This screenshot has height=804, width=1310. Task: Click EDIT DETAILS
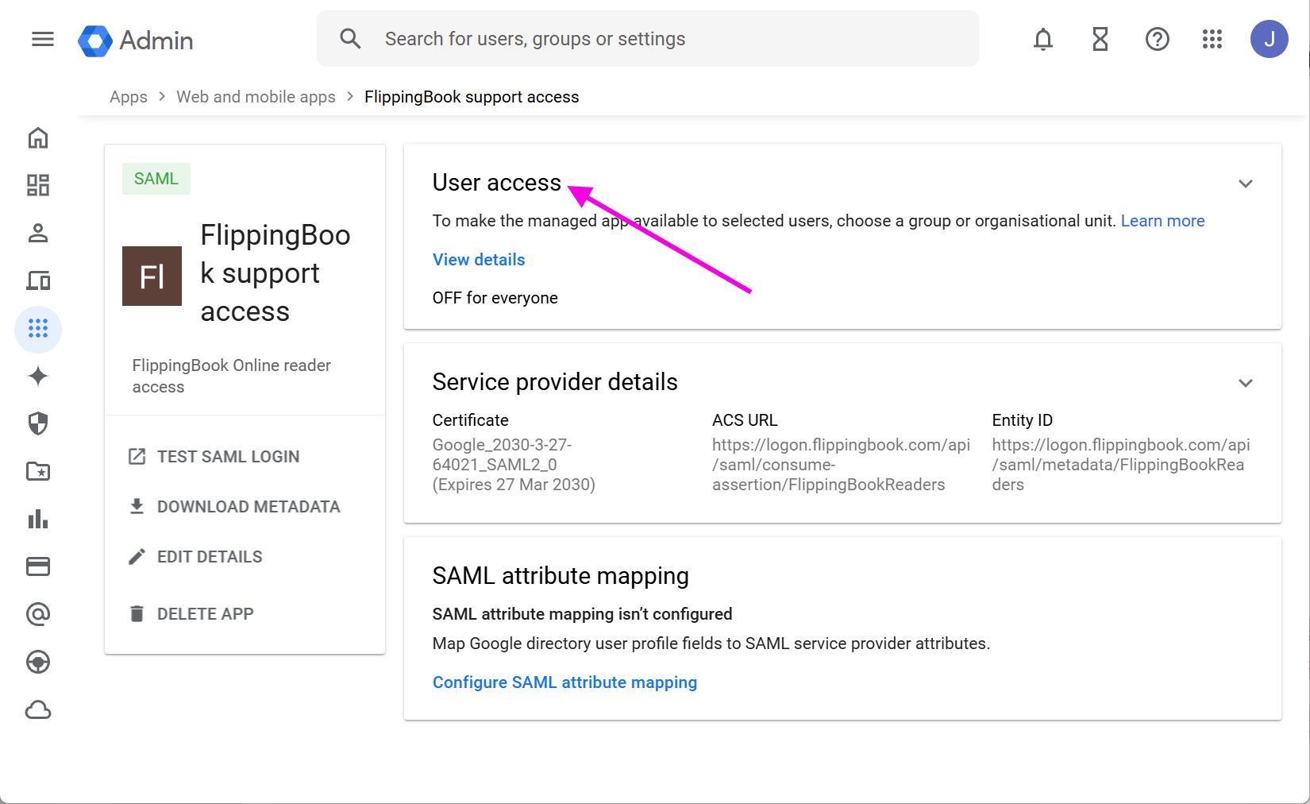coord(195,557)
